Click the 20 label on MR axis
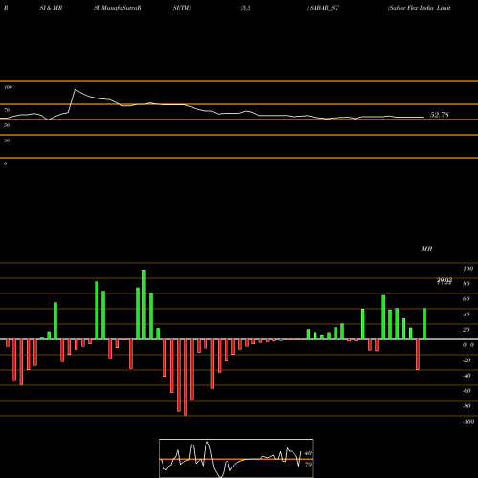478x478 pixels. click(467, 330)
